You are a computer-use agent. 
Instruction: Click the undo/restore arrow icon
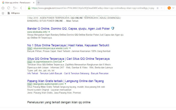point(14,8)
